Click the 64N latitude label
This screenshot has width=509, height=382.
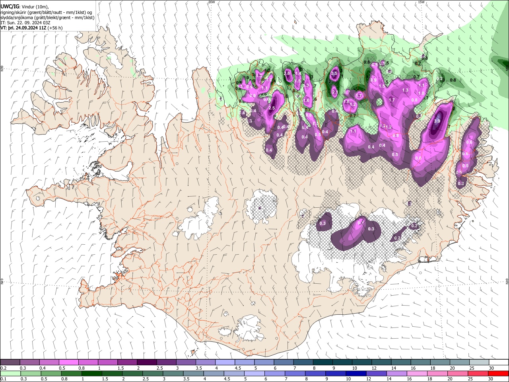[507, 281]
